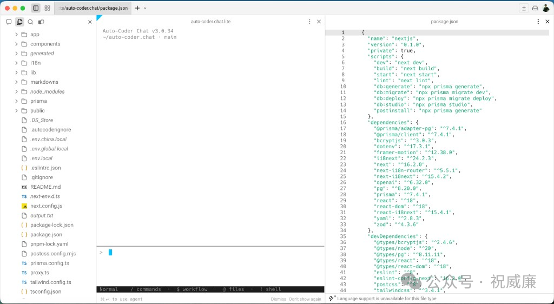Open the user profile avatar
The image size is (554, 304).
click(546, 8)
